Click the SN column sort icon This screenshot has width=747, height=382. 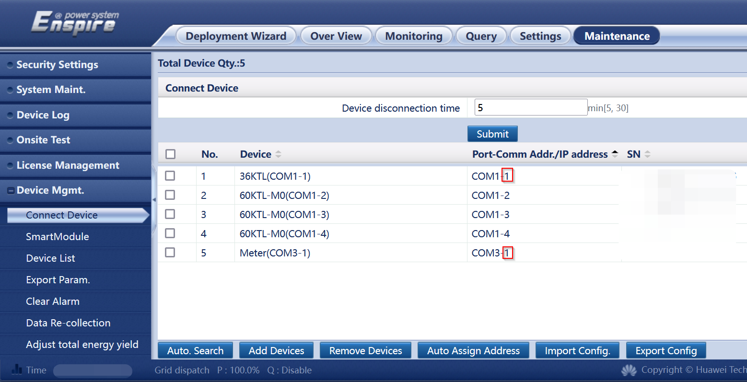tap(647, 154)
